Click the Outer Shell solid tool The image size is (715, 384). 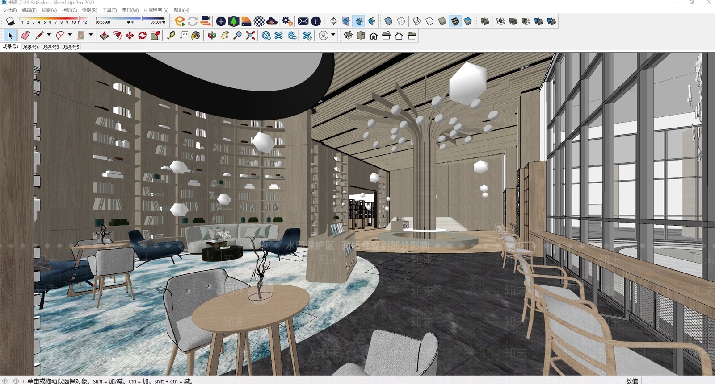click(485, 21)
